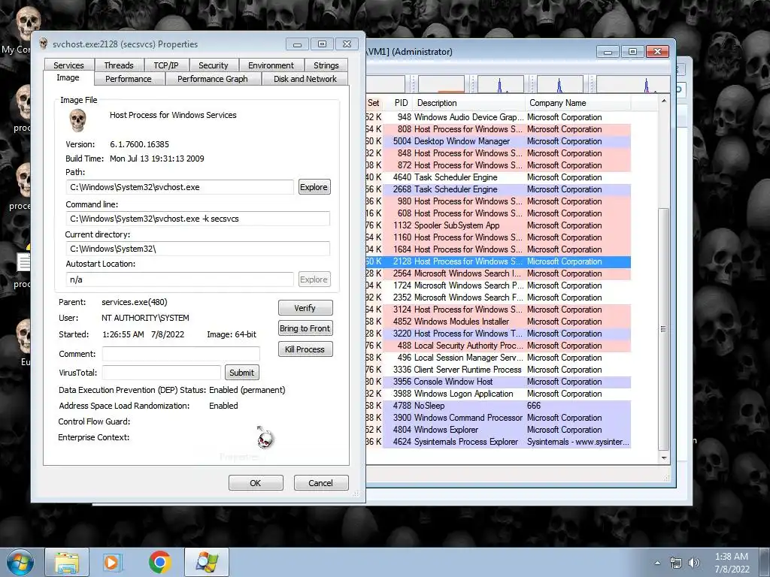Switch to Disk and Network tab
This screenshot has height=577, width=770.
305,79
